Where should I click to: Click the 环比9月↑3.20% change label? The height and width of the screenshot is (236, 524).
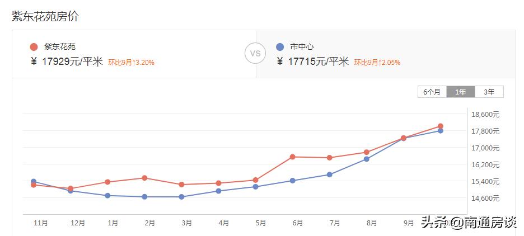click(x=131, y=63)
